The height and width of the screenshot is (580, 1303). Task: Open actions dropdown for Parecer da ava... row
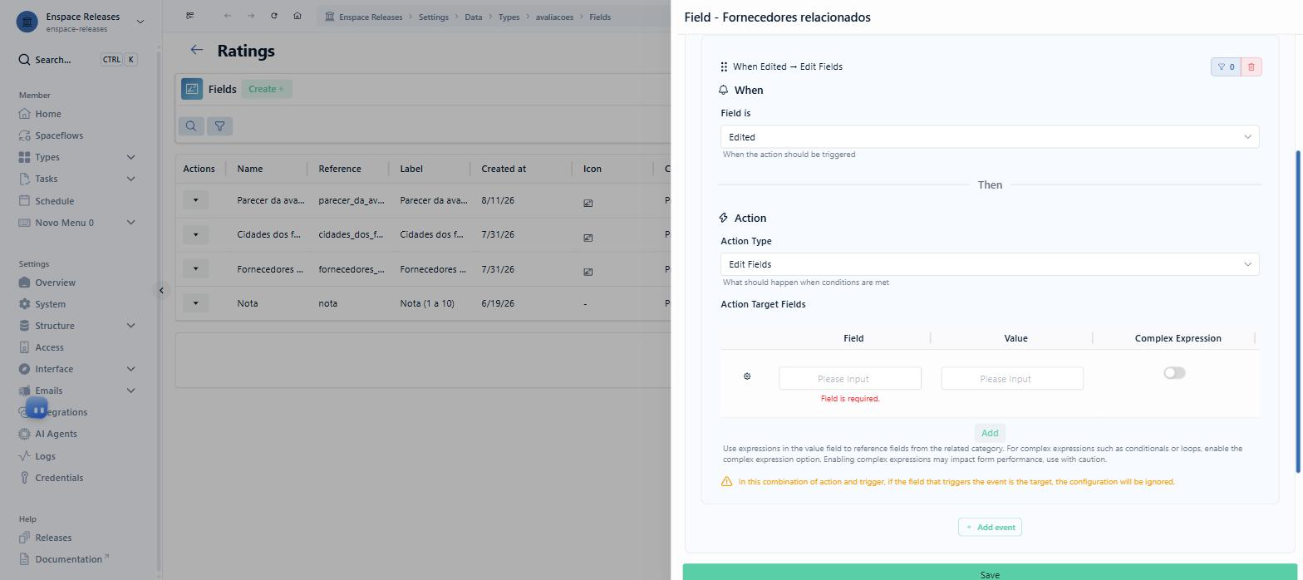(x=196, y=200)
